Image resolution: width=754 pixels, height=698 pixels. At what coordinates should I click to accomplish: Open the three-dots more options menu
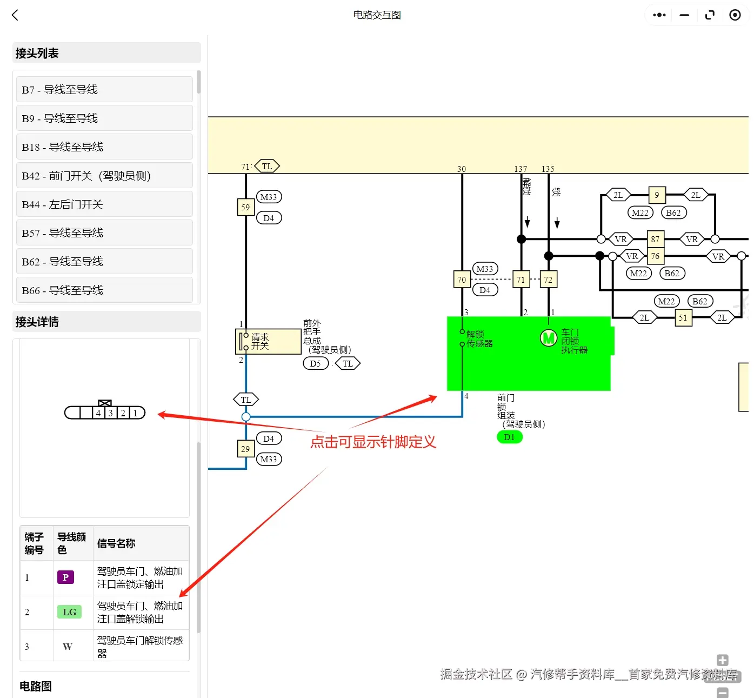point(659,15)
